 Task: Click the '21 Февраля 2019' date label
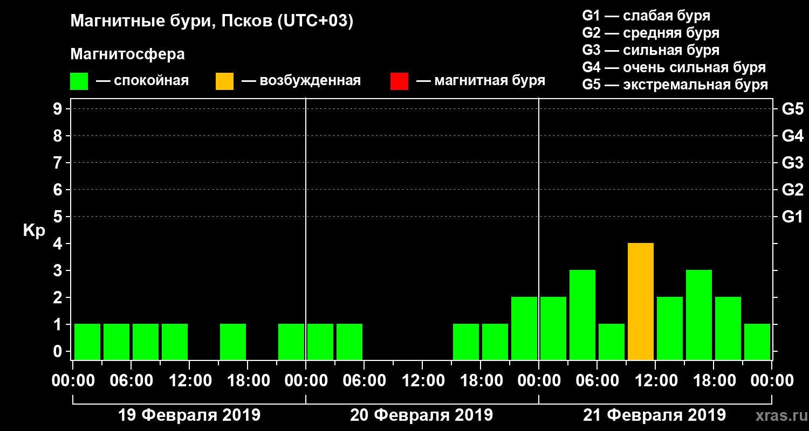(x=654, y=415)
